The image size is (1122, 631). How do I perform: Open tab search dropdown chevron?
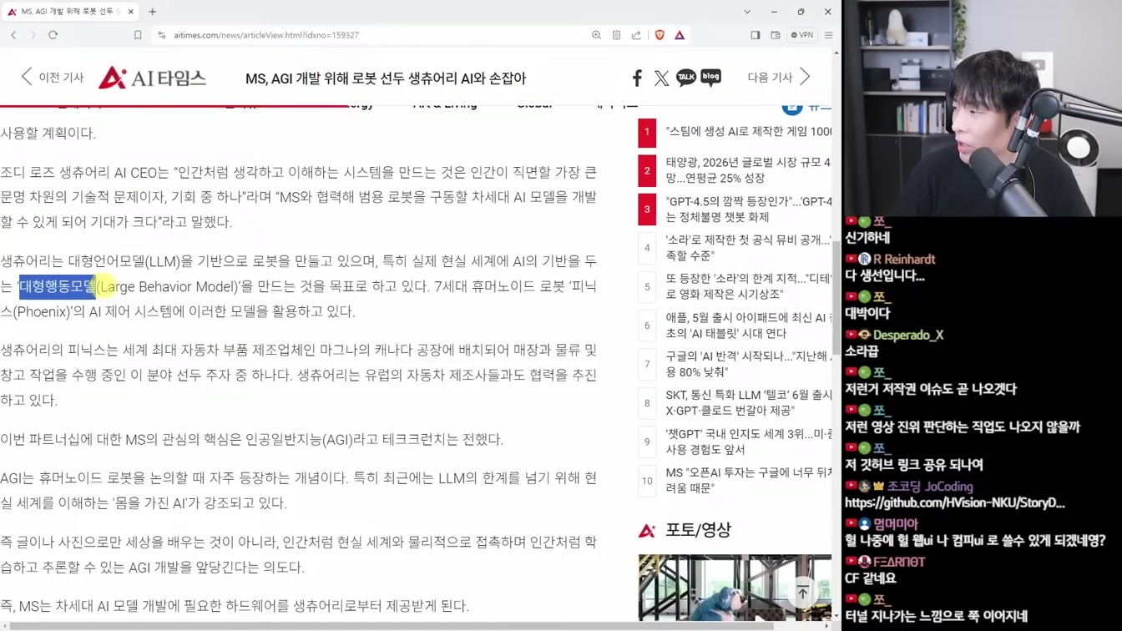click(x=747, y=12)
